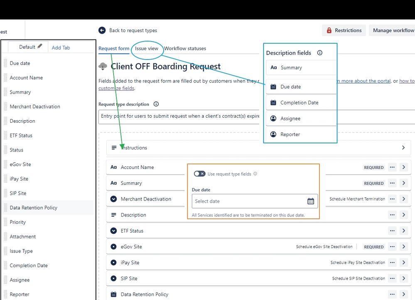Toggle Use request type fields switch
This screenshot has height=300, width=415.
[199, 174]
